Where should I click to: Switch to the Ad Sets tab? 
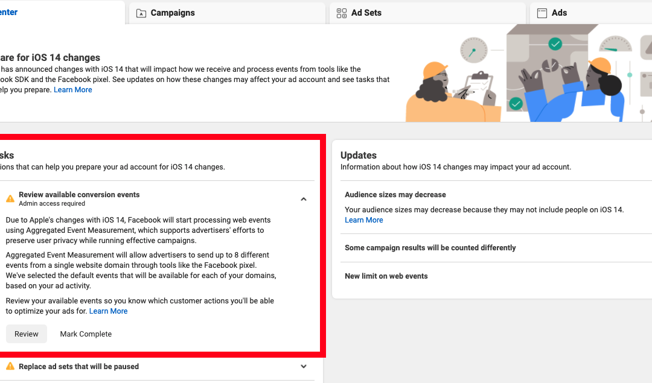click(x=427, y=13)
